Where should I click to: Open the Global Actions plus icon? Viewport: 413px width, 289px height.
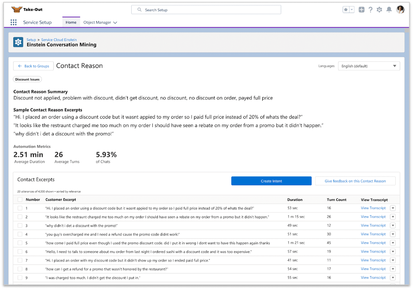point(361,9)
